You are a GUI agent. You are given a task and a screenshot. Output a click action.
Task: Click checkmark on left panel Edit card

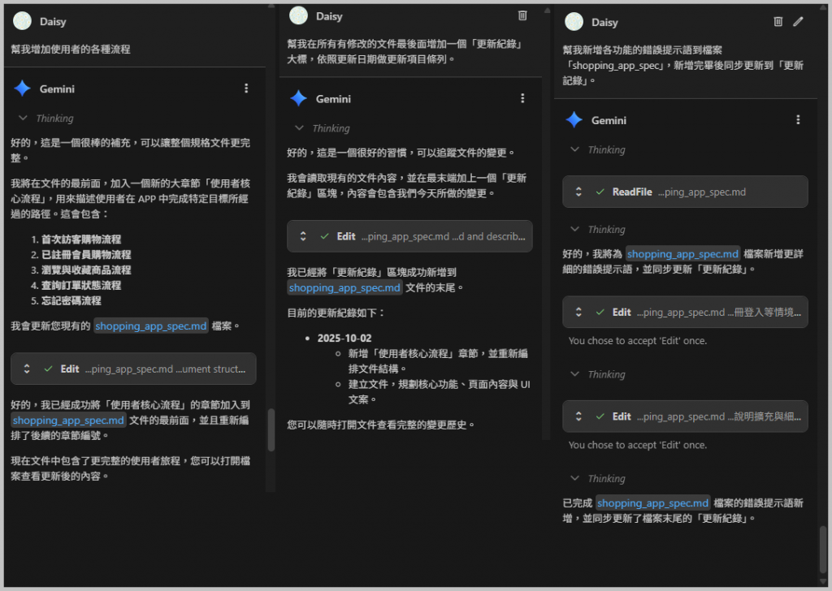[48, 369]
